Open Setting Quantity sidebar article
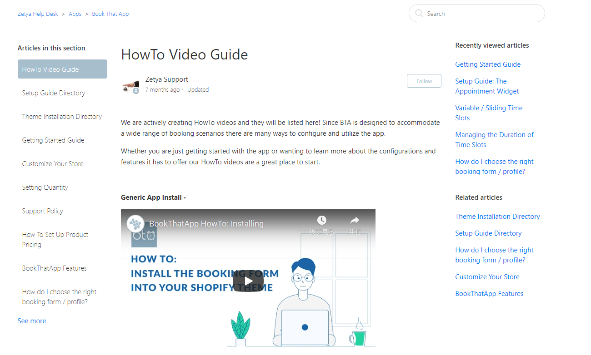Image resolution: width=591 pixels, height=355 pixels. 45,187
